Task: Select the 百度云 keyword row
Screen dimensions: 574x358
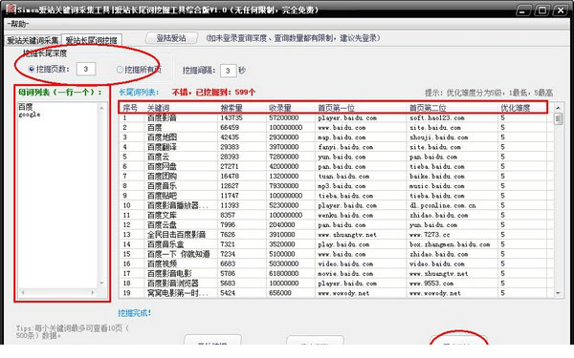Action: point(158,157)
